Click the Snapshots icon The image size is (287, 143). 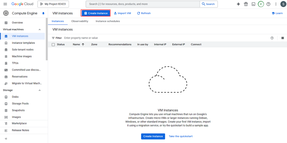pyautogui.click(x=6, y=110)
